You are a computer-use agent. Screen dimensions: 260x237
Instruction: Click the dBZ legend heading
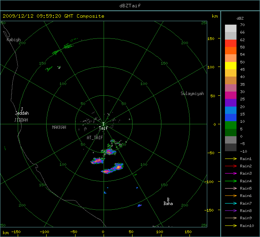pos(240,18)
